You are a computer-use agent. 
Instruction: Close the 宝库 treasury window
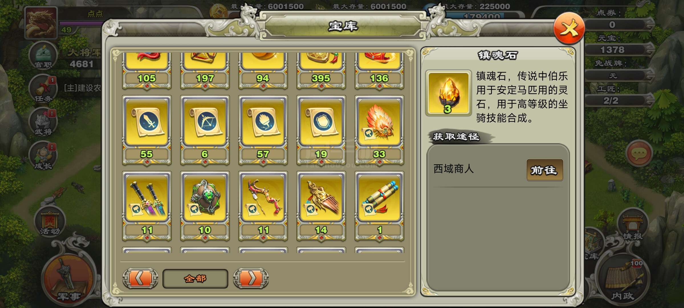569,28
